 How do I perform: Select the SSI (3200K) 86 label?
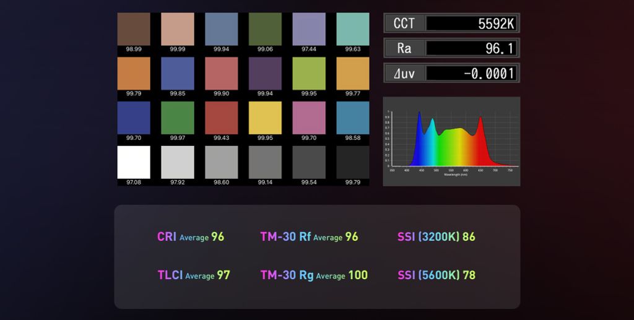pos(436,236)
